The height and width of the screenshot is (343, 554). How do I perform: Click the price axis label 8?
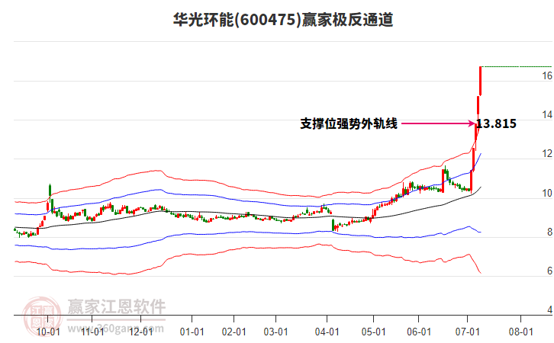click(549, 232)
